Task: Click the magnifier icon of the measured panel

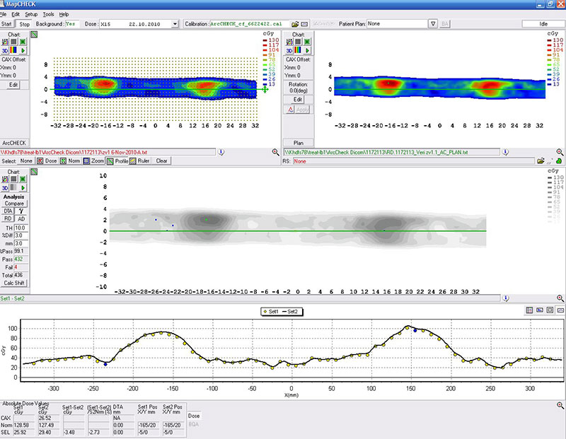Action: point(275,152)
